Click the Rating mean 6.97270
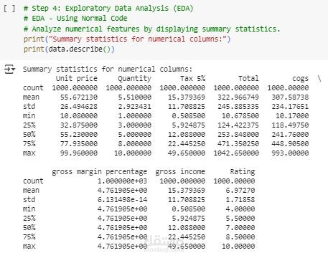Screen dimensions: 328x258 click(x=240, y=191)
